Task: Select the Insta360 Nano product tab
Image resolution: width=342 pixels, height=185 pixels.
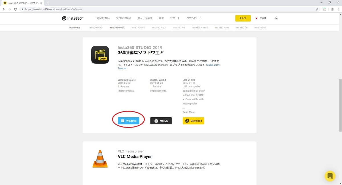Action: (x=222, y=28)
